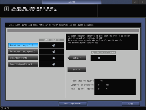Image resolution: width=146 pixels, height=110 pixels.
Task: Click the OK adjustment result value
Action: (x=102, y=81)
